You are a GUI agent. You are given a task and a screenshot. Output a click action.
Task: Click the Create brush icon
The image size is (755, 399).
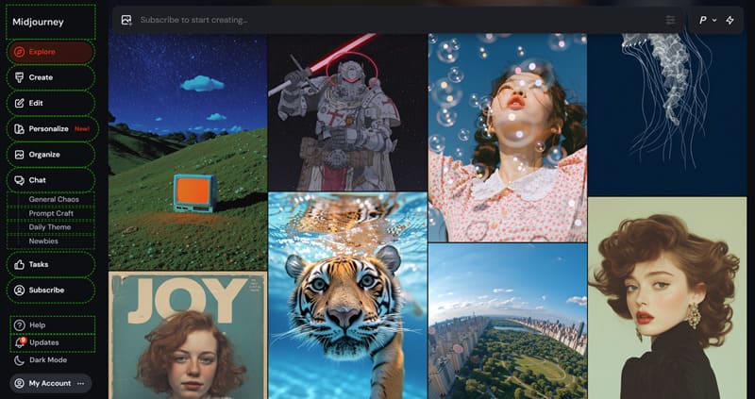pyautogui.click(x=19, y=77)
